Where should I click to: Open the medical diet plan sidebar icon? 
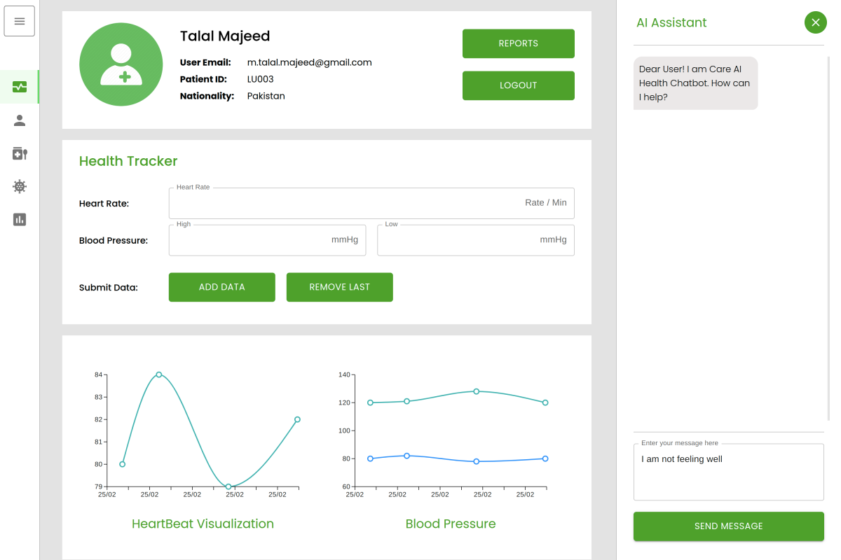coord(20,153)
